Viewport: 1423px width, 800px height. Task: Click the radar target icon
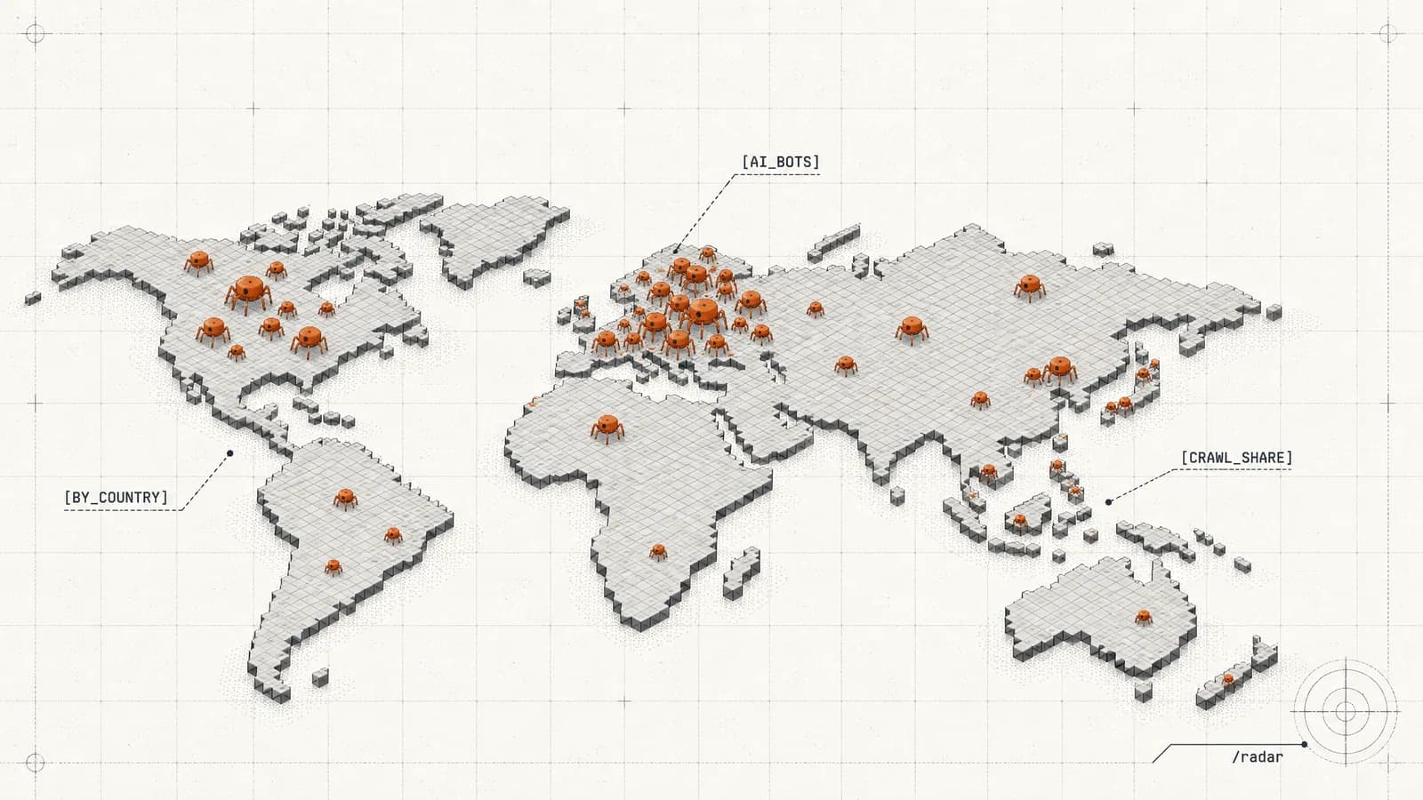[1346, 711]
